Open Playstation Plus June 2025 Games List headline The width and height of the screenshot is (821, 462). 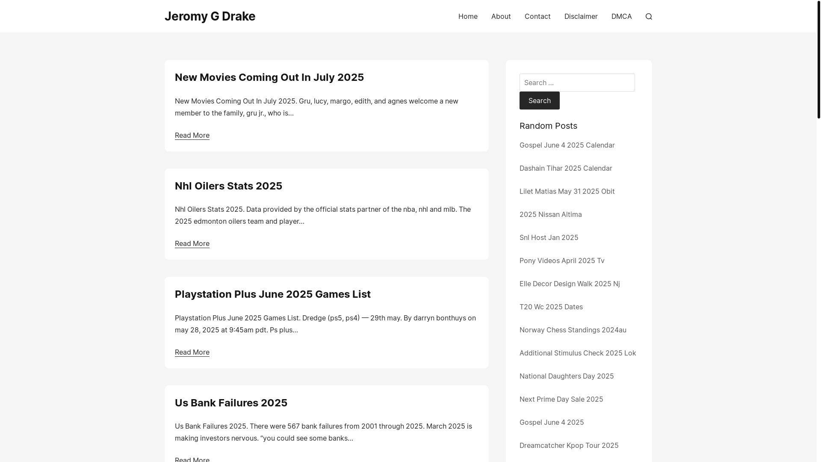click(273, 294)
